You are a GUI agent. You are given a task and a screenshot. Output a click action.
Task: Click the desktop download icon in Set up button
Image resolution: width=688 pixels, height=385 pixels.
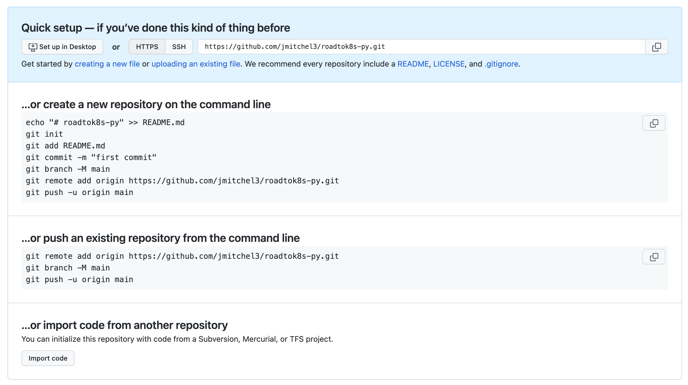pos(33,47)
